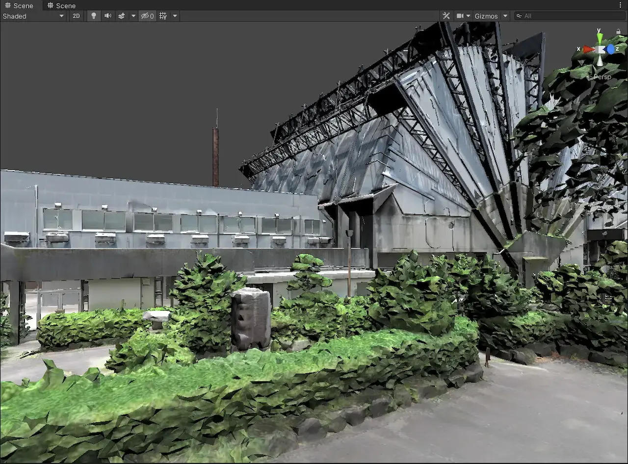This screenshot has height=464, width=628.
Task: Click the scene camera settings icon
Action: point(460,16)
